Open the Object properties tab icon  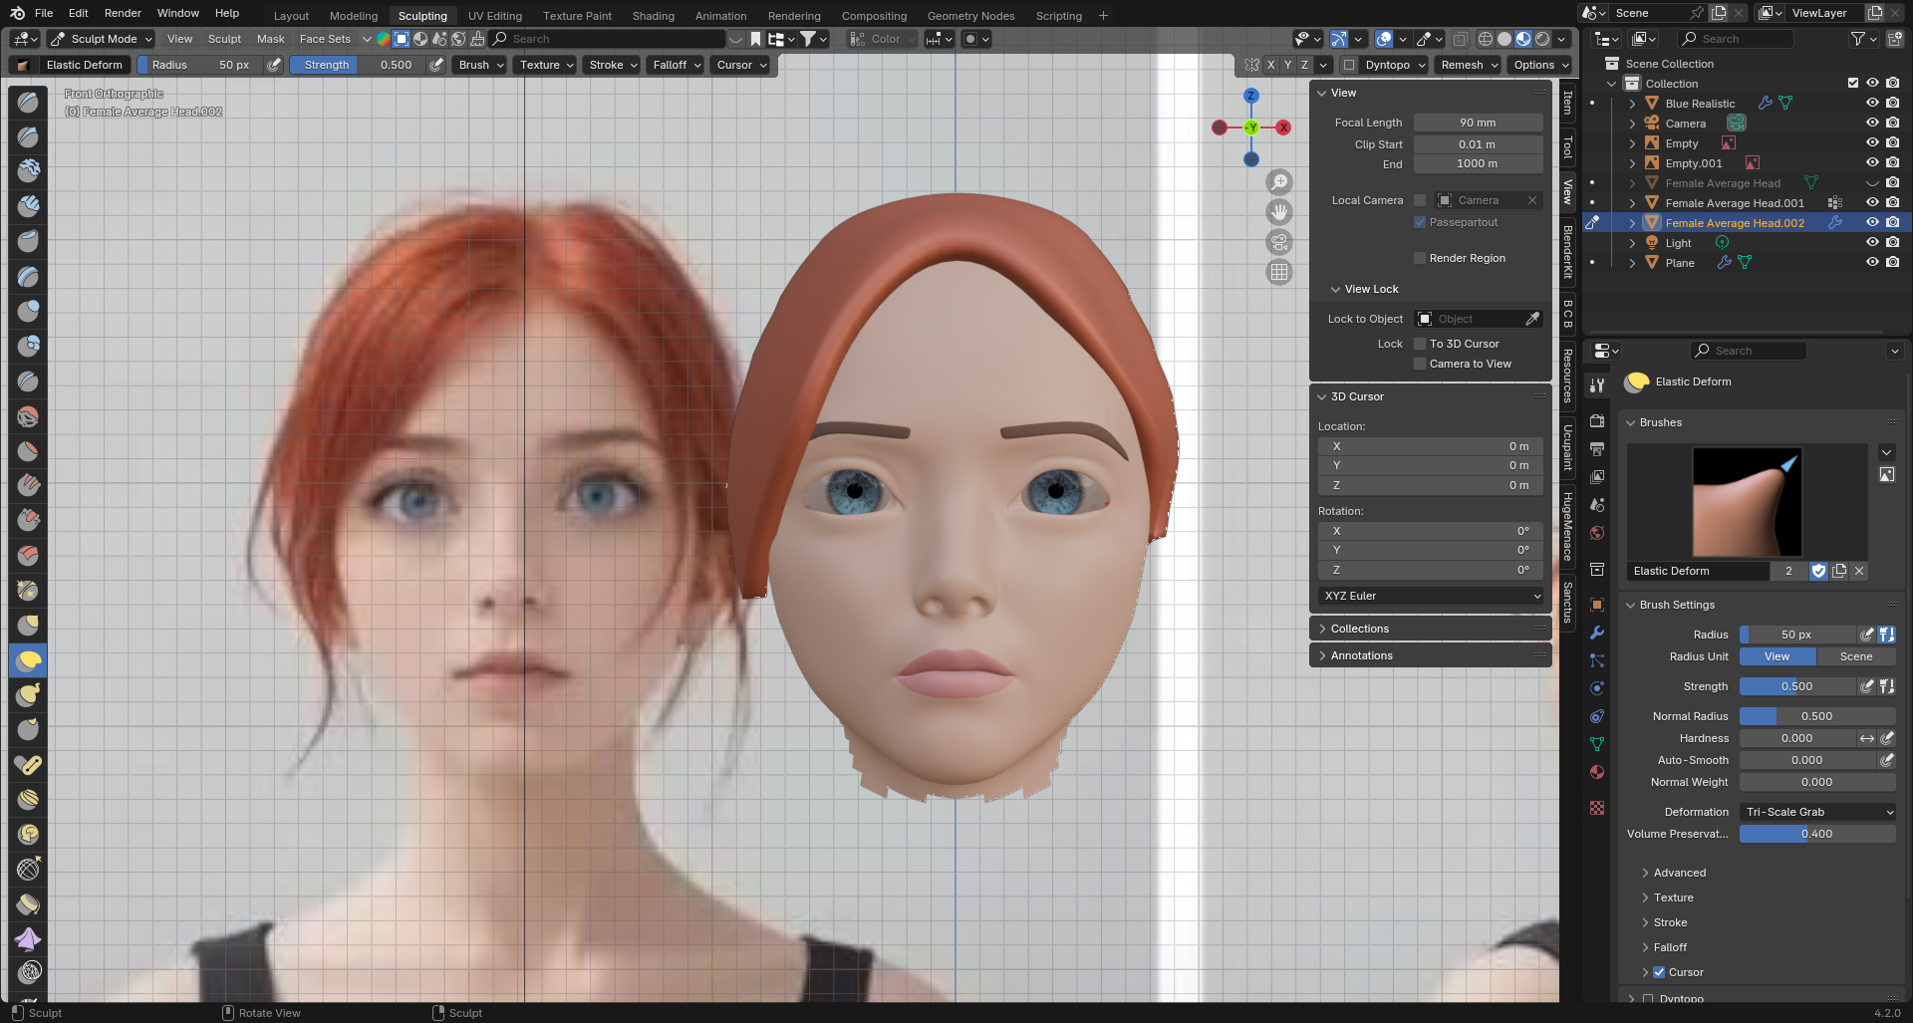pos(1597,605)
